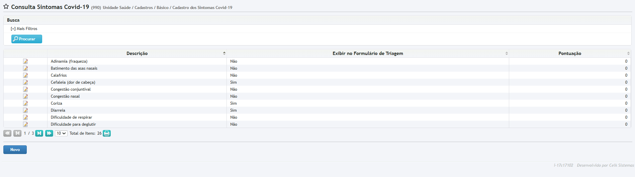Edit the Cefaleia (dor de cabeça) entry
This screenshot has height=177, width=635.
(25, 82)
